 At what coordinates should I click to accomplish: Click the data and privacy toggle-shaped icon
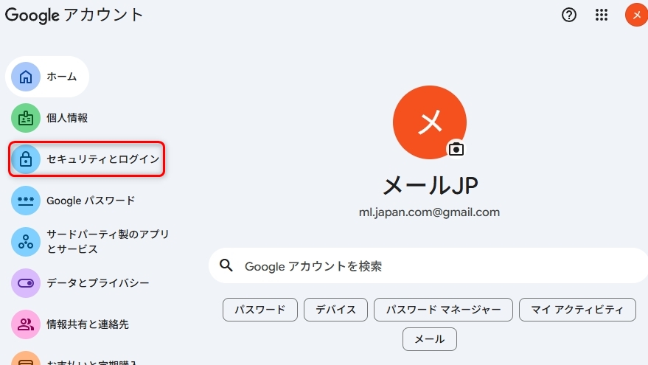tap(26, 283)
